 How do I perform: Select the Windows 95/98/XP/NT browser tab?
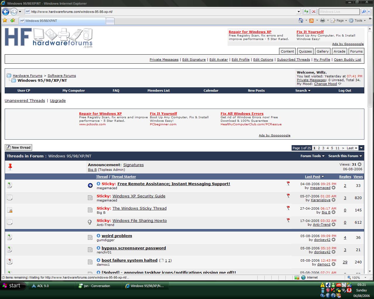[x=62, y=21]
